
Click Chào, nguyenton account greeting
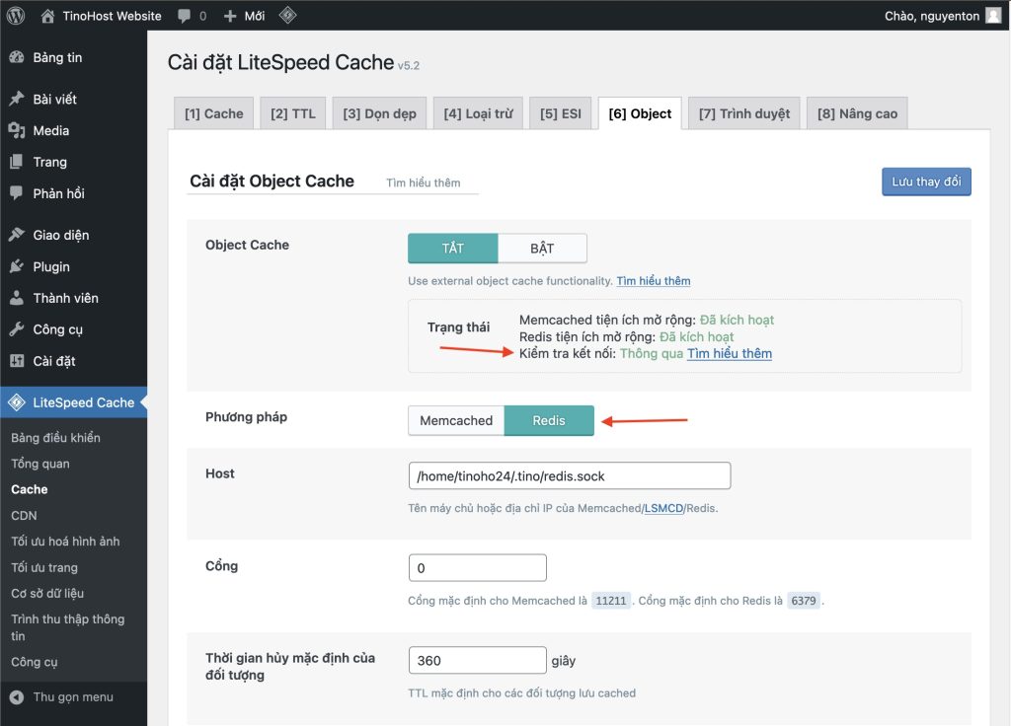[932, 16]
